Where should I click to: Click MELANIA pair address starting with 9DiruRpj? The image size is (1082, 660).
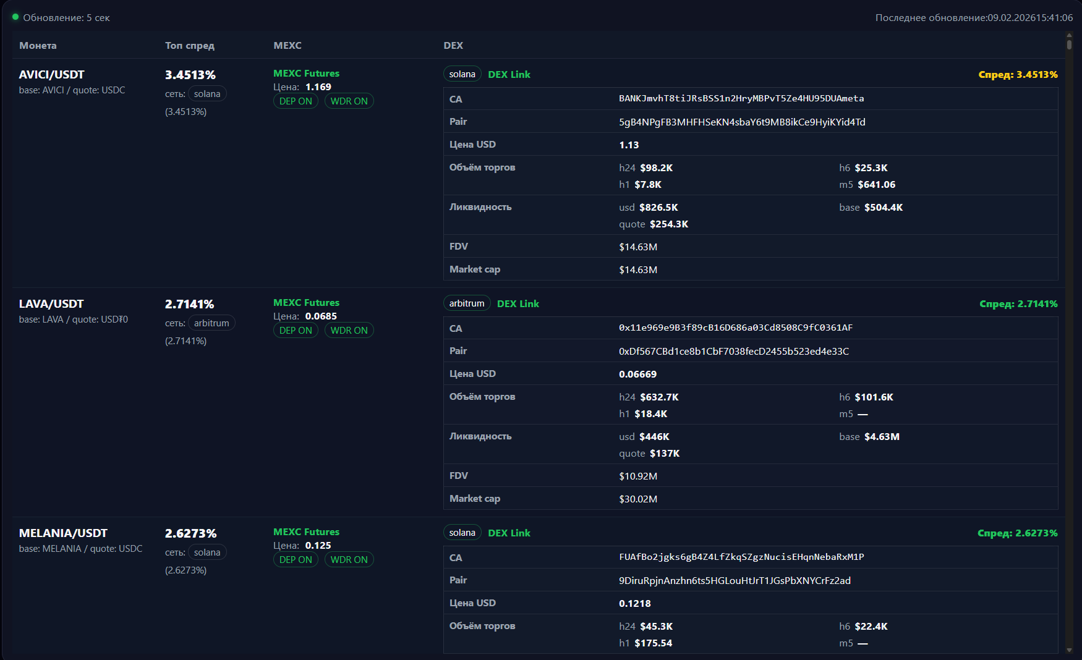tap(735, 581)
